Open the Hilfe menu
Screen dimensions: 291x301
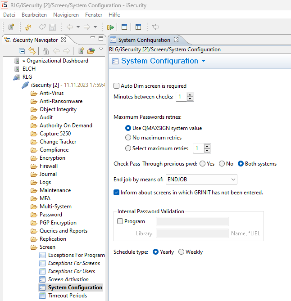(114, 15)
